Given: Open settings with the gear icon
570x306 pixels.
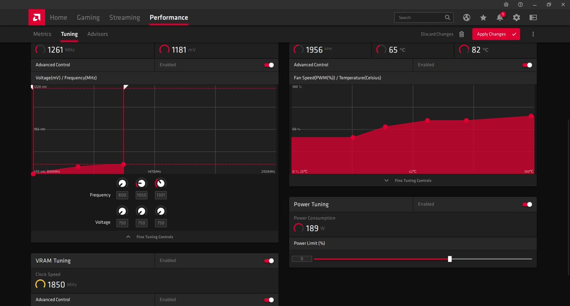Looking at the screenshot, I should (x=516, y=18).
